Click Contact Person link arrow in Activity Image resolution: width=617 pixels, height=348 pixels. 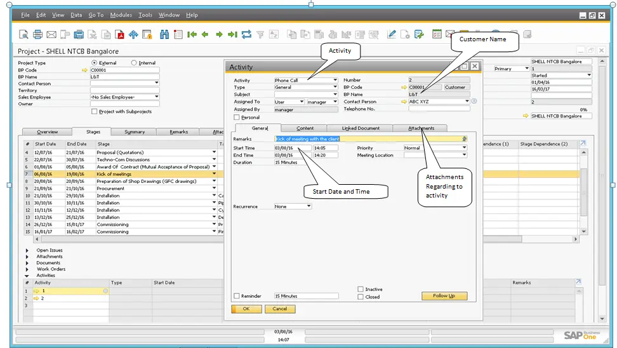[404, 102]
